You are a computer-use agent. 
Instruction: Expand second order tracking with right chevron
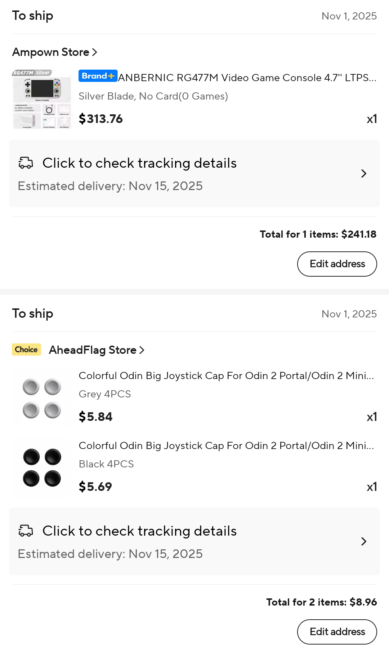point(364,541)
